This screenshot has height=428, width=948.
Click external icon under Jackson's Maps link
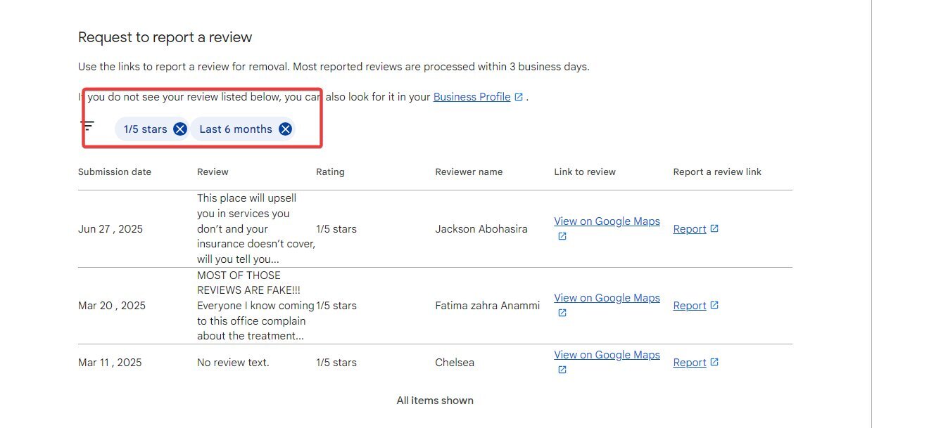coord(562,237)
